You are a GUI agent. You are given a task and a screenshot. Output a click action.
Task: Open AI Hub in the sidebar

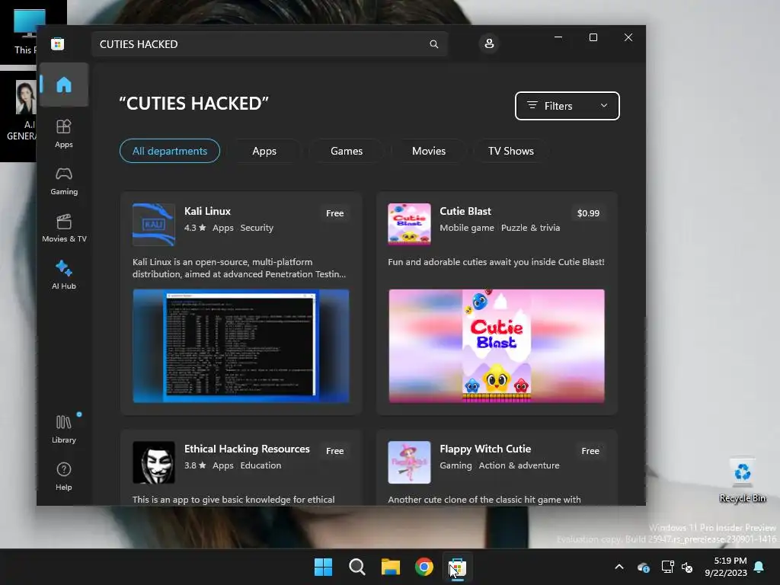[x=64, y=275]
